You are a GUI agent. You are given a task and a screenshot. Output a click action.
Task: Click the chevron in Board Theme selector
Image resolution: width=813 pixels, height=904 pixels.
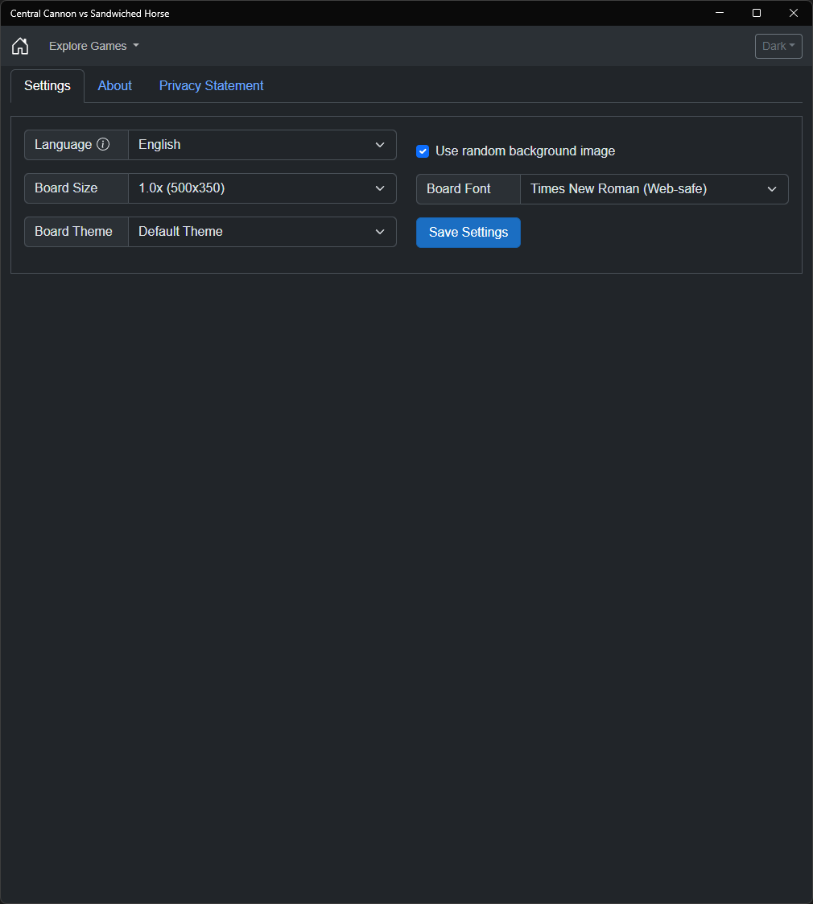pyautogui.click(x=380, y=232)
